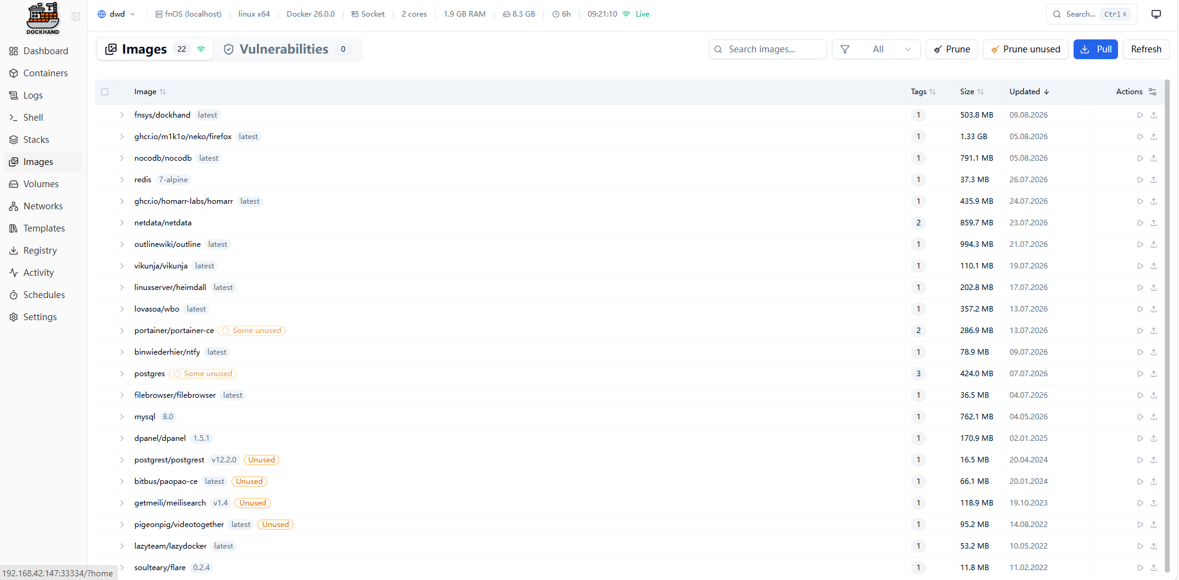Click the play icon in the pigeonpig/videotogether row

tap(1140, 525)
